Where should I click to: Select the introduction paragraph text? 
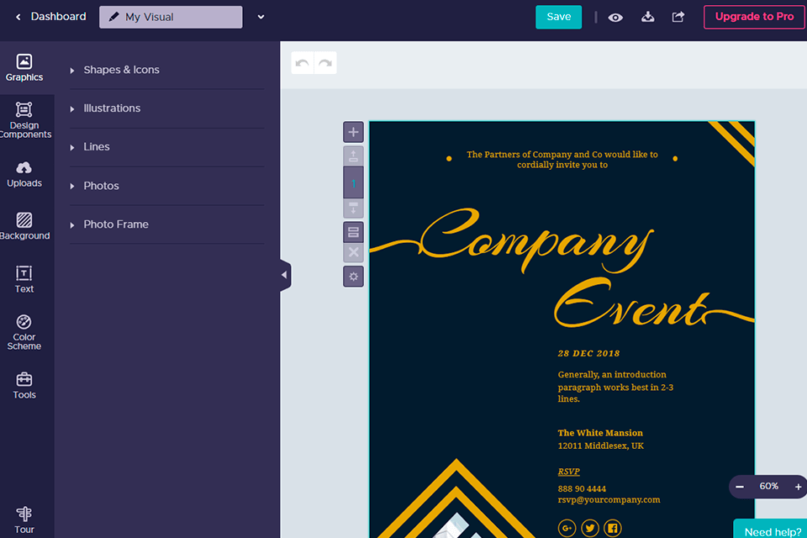615,387
